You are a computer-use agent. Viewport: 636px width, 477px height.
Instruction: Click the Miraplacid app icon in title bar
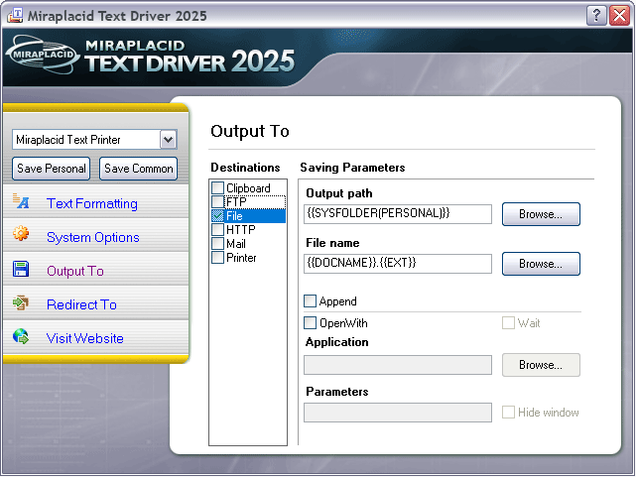[15, 15]
